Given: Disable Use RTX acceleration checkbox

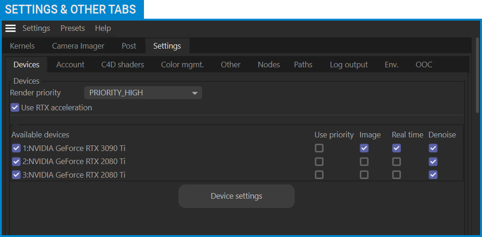Looking at the screenshot, I should 15,108.
